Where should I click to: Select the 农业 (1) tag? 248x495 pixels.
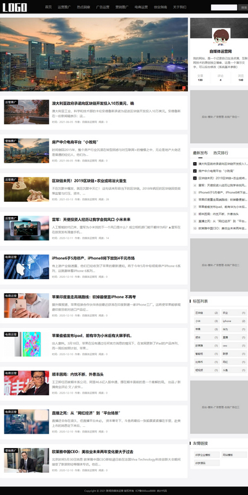point(234,313)
